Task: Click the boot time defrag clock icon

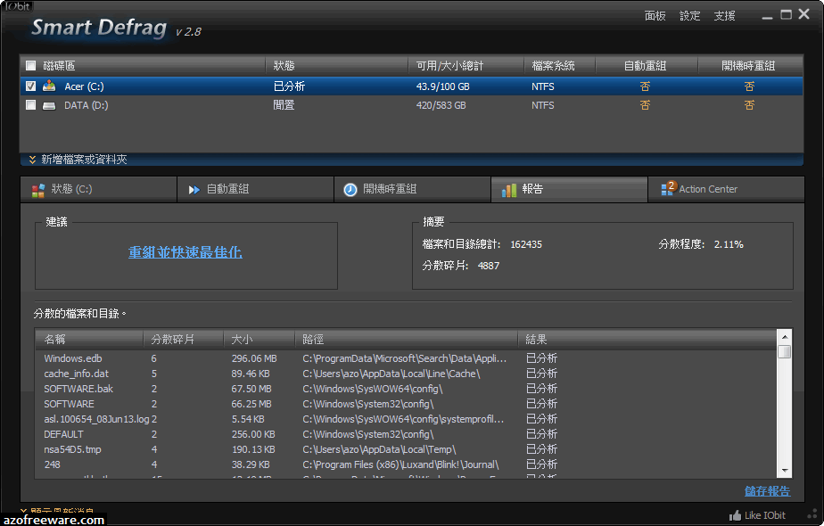Action: (x=350, y=190)
